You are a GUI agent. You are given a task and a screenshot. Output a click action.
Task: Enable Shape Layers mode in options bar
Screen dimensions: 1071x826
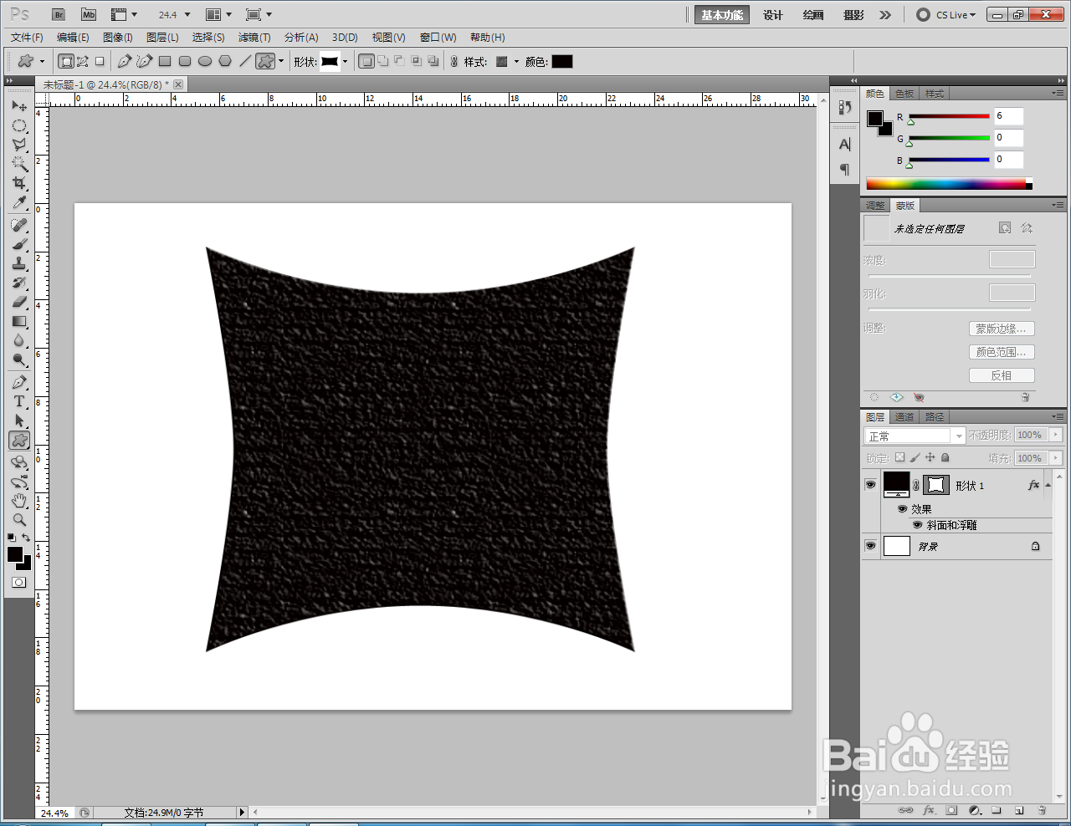pos(66,61)
